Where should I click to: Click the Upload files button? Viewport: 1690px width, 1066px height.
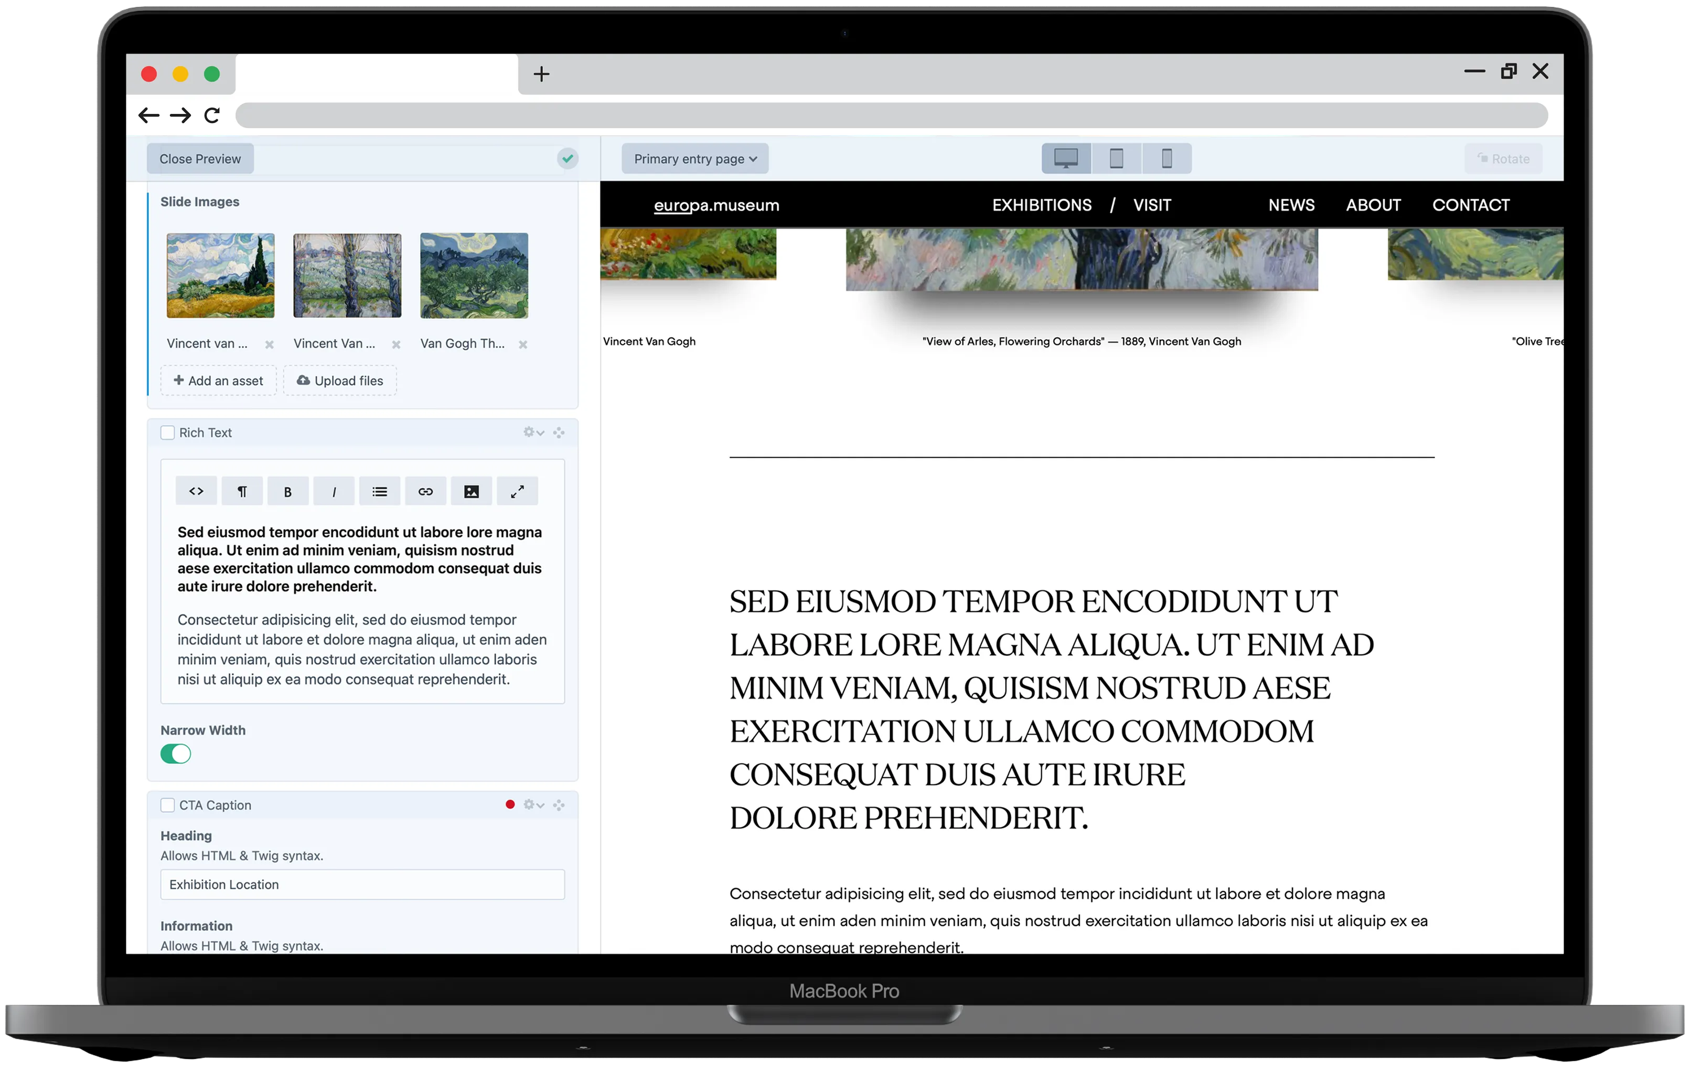click(x=340, y=380)
